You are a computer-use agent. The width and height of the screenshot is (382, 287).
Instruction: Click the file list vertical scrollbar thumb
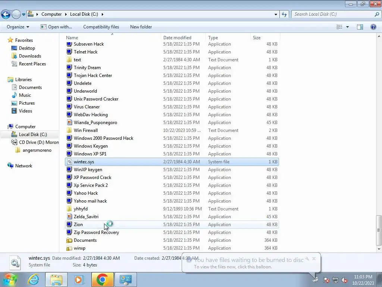pos(378,230)
